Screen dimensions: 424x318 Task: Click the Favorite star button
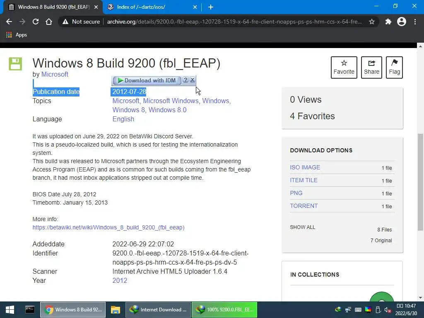coord(344,67)
